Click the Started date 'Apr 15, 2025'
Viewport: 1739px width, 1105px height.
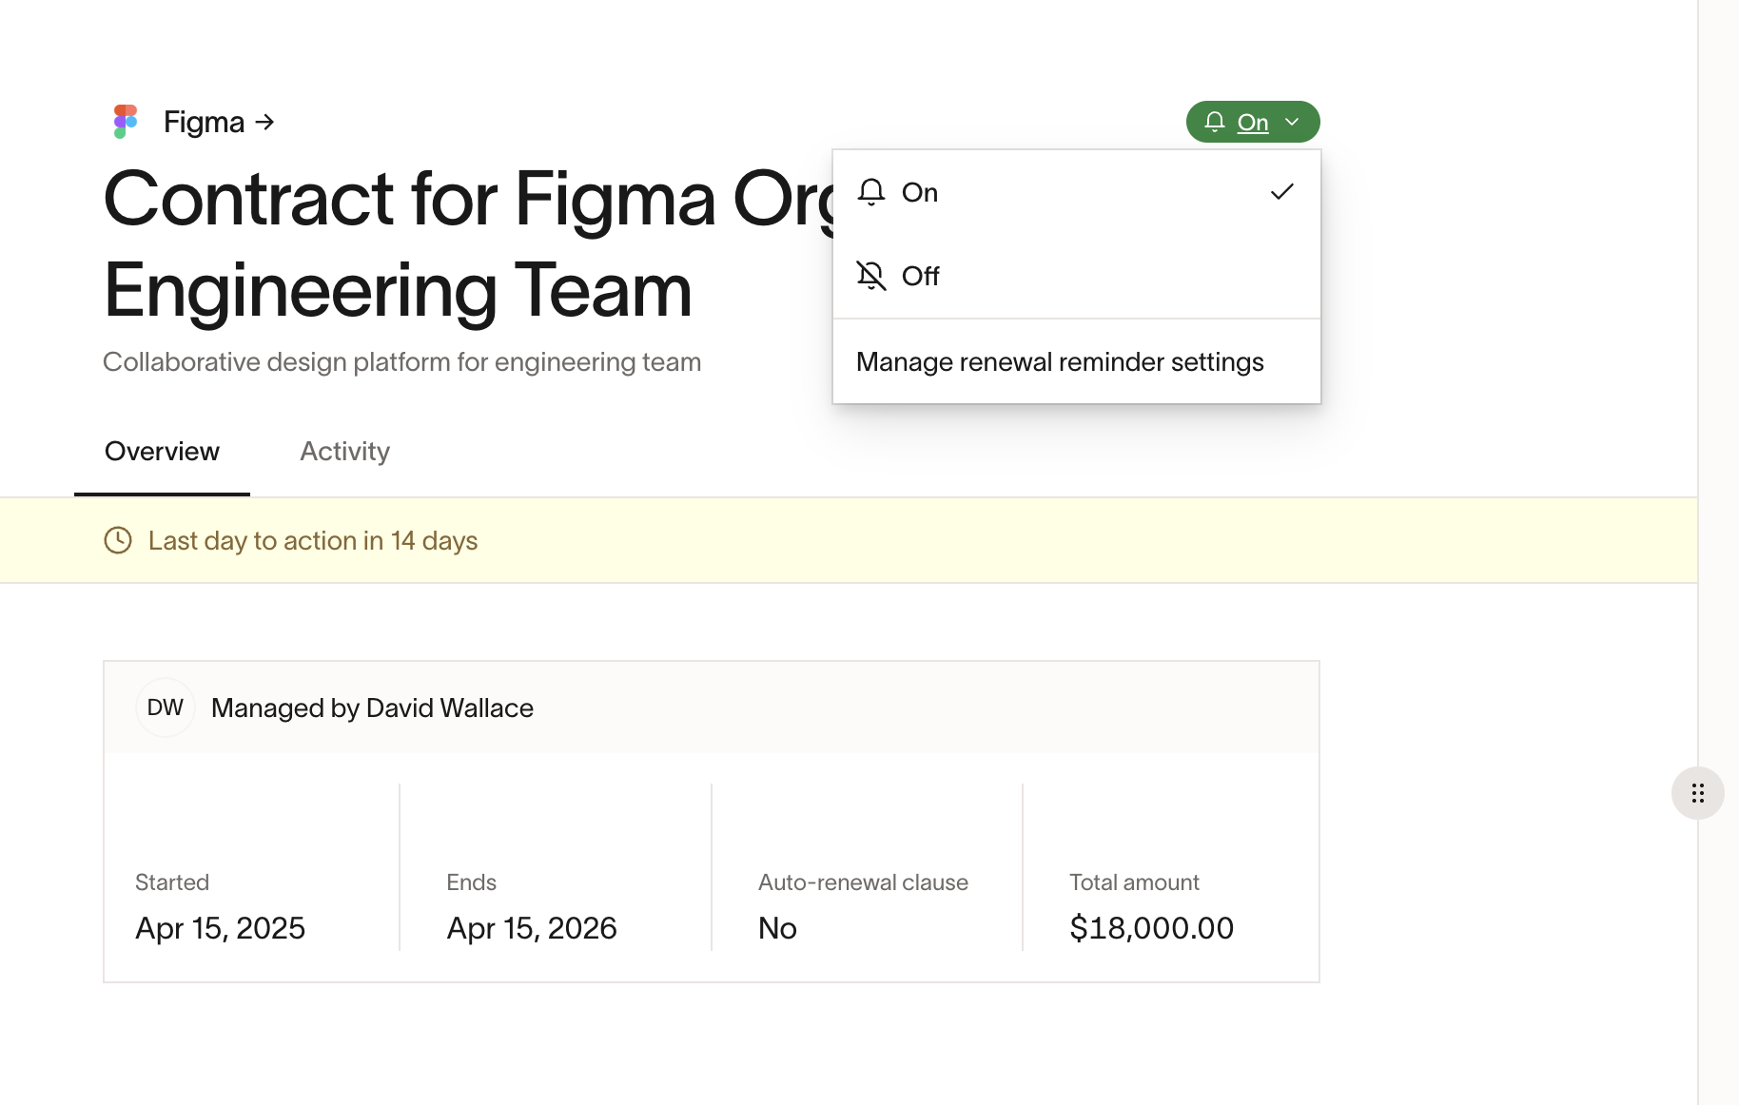pos(220,928)
